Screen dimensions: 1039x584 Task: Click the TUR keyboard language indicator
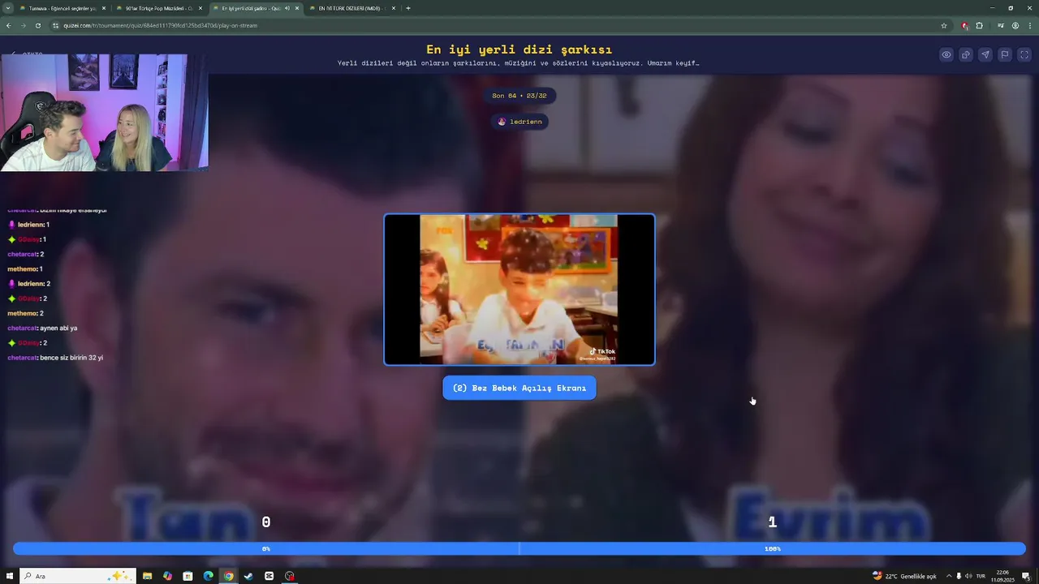[981, 576]
